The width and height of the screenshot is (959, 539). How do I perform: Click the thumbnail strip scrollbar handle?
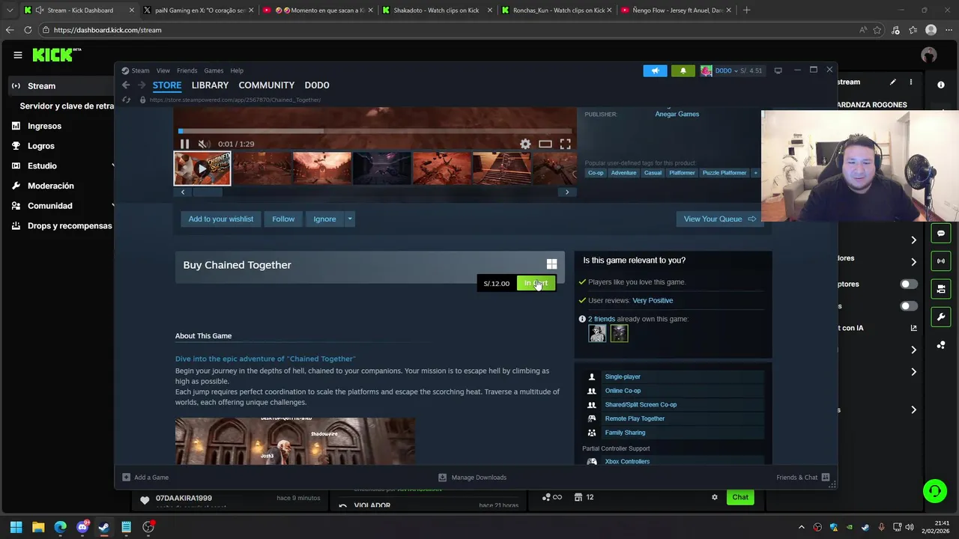[x=208, y=192]
